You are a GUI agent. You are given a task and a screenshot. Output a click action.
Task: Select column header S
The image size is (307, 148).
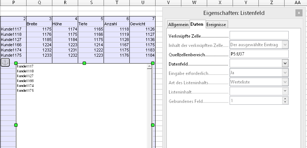(91, 3)
